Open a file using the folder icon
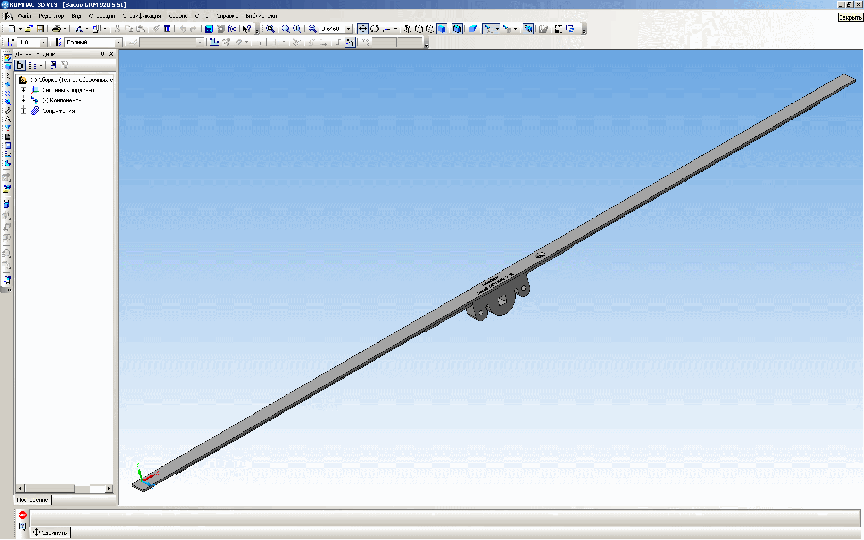 coord(29,29)
